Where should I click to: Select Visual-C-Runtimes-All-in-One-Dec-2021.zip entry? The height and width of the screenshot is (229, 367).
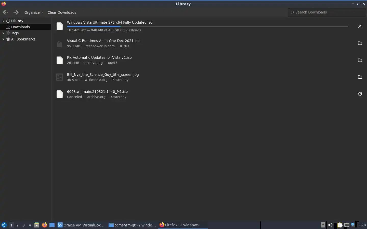[x=103, y=41]
